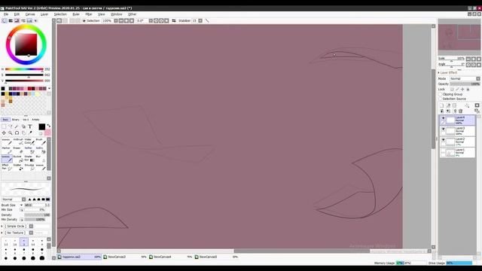The height and width of the screenshot is (271, 482).
Task: Swap foreground and background colors
Action: pyautogui.click(x=48, y=126)
